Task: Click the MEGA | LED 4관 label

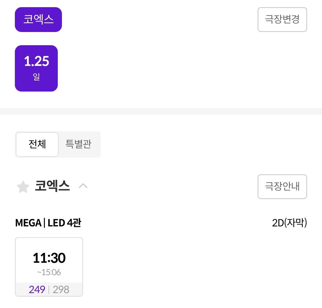Action: 48,223
